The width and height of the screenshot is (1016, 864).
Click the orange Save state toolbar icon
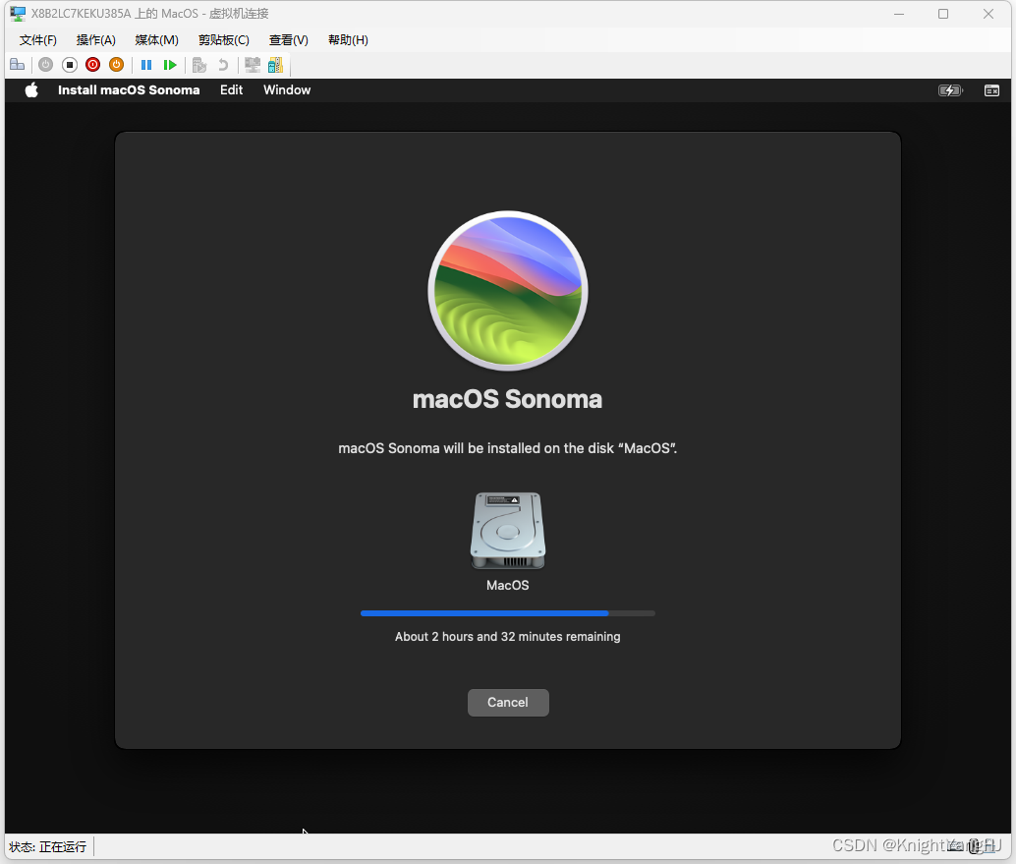click(x=116, y=64)
